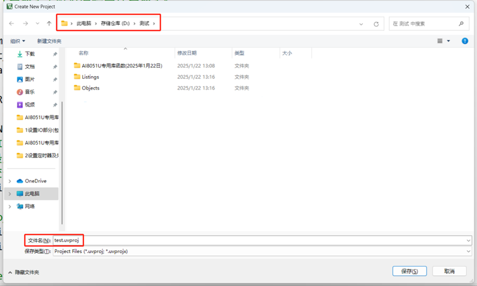Screen dimensions: 477x286
Task: Click the magnifier search icon
Action: [x=461, y=24]
